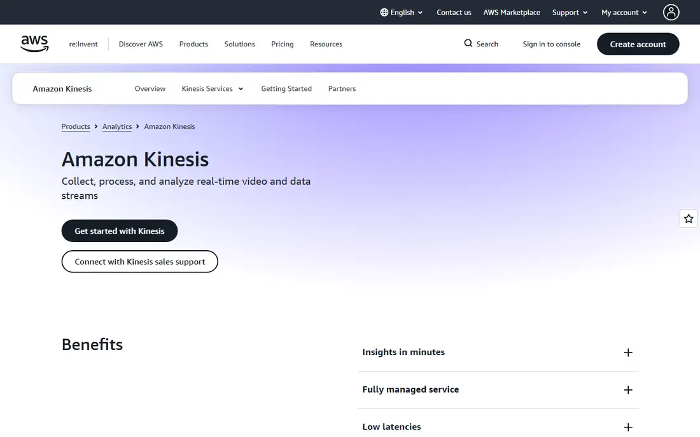
Task: Click the Analytics breadcrumb link
Action: coord(117,126)
